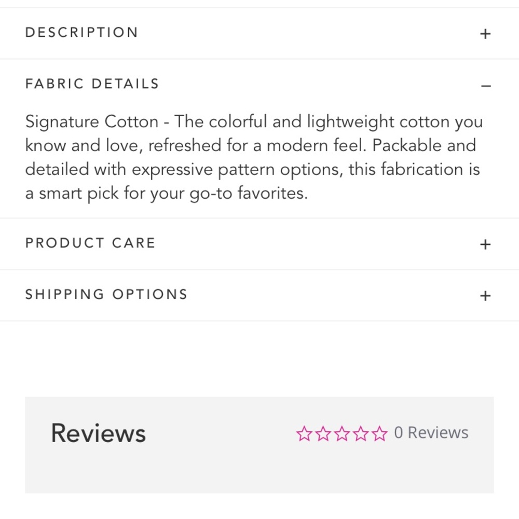
Task: Click the fifth pink rating star
Action: click(379, 433)
